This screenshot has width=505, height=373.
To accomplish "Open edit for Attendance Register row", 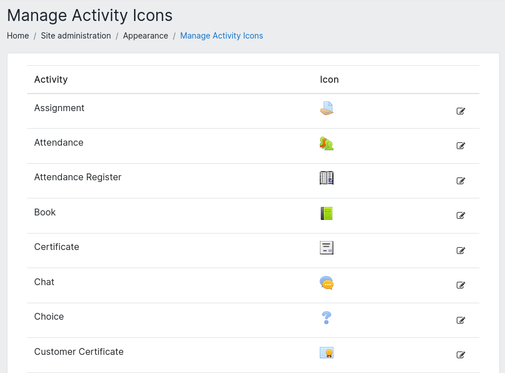I will click(461, 181).
